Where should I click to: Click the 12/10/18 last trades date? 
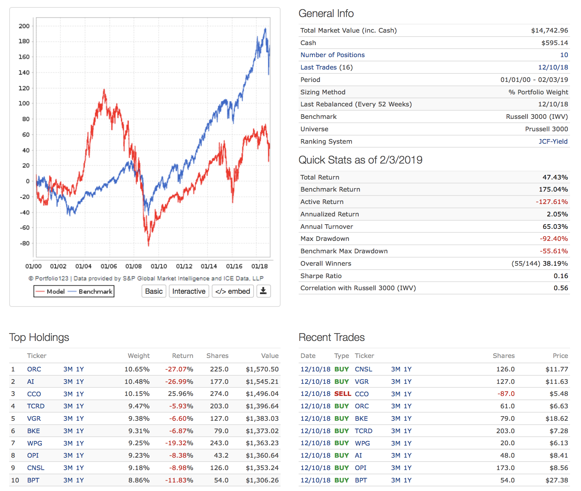[553, 67]
